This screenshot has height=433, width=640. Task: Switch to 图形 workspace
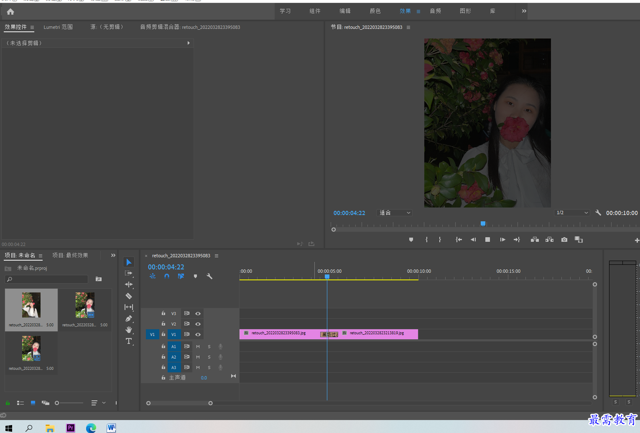pyautogui.click(x=466, y=11)
